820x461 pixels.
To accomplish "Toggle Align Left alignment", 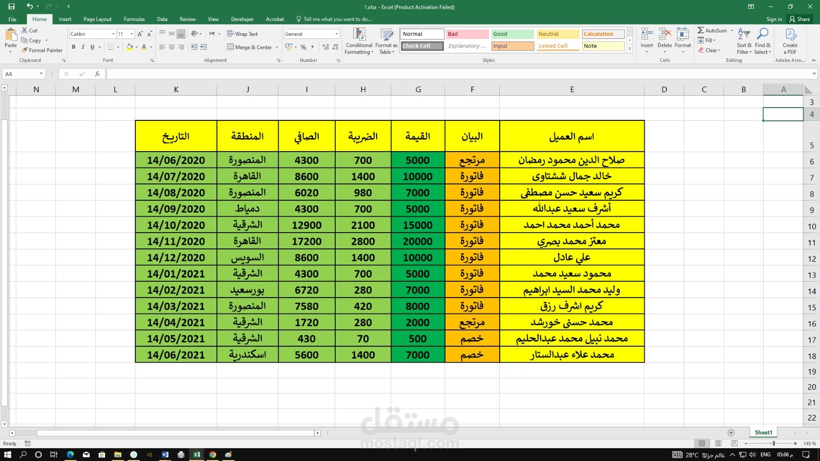I will click(x=162, y=47).
